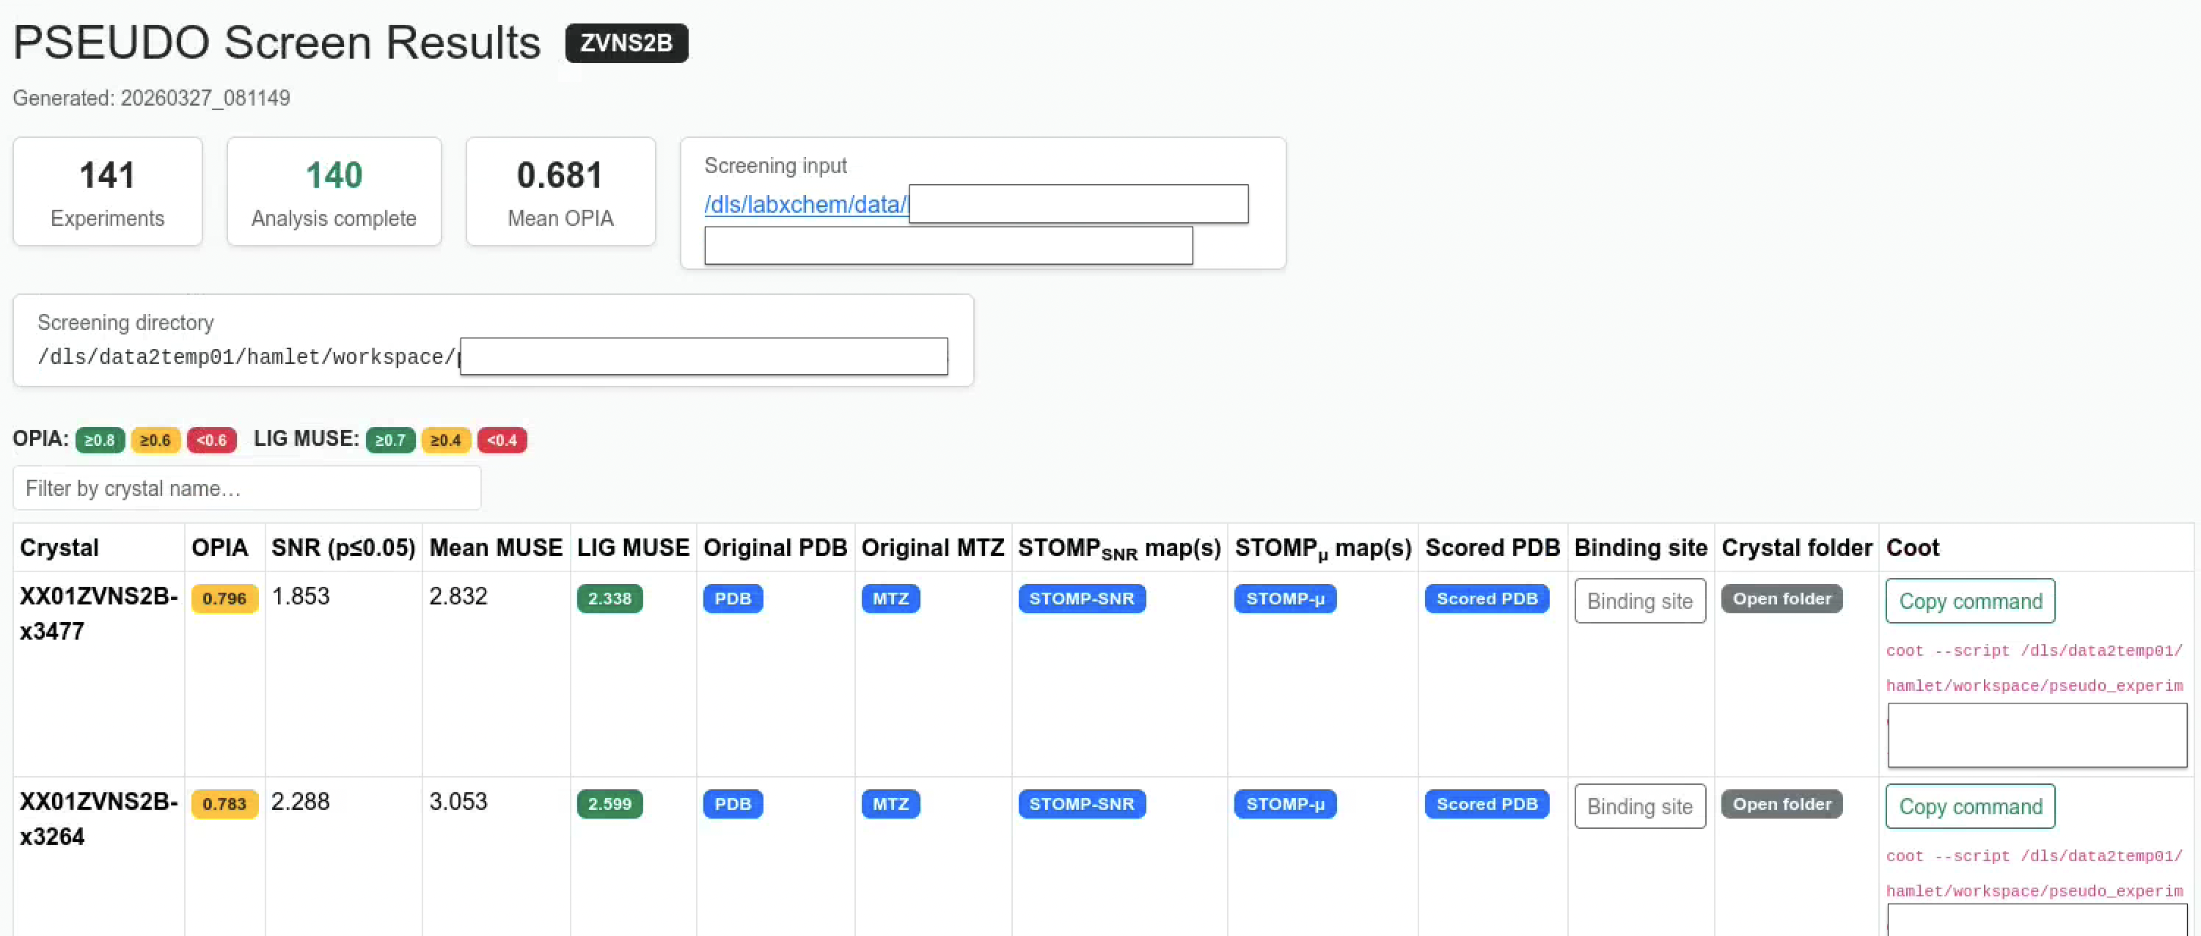Open the MTZ file for XX01ZVNS2B-x3477
The height and width of the screenshot is (936, 2201).
click(890, 599)
